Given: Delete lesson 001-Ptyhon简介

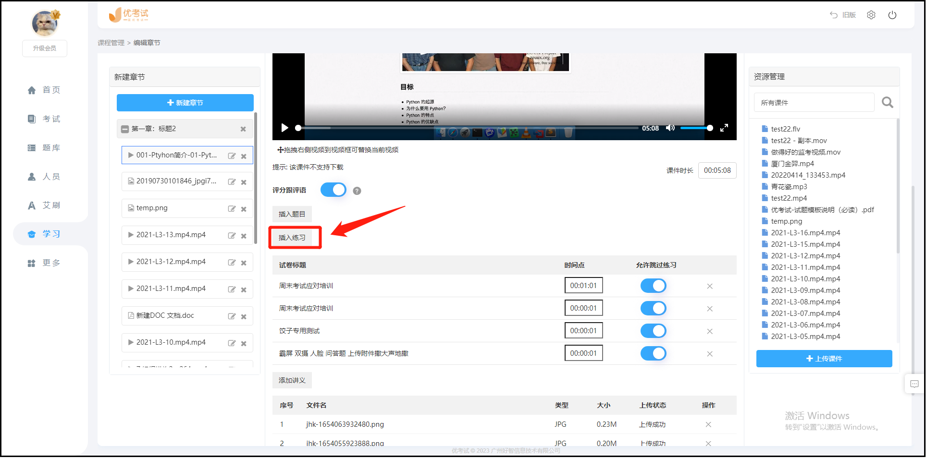Looking at the screenshot, I should (244, 156).
